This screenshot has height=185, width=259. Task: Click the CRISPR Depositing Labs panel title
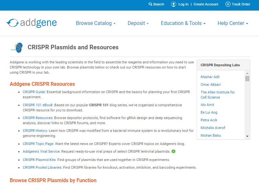pyautogui.click(x=220, y=65)
